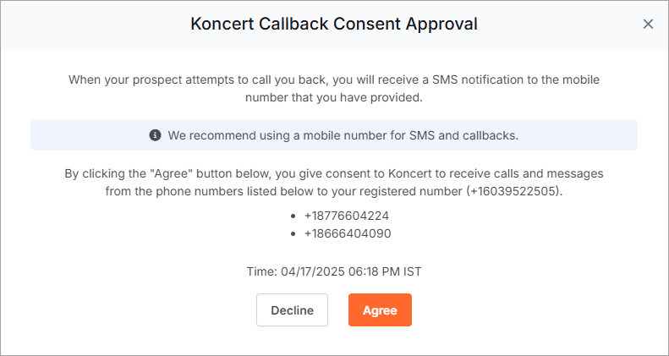Click the word Koncert in the consent paragraph
Screen dimensions: 669x356
[409, 173]
